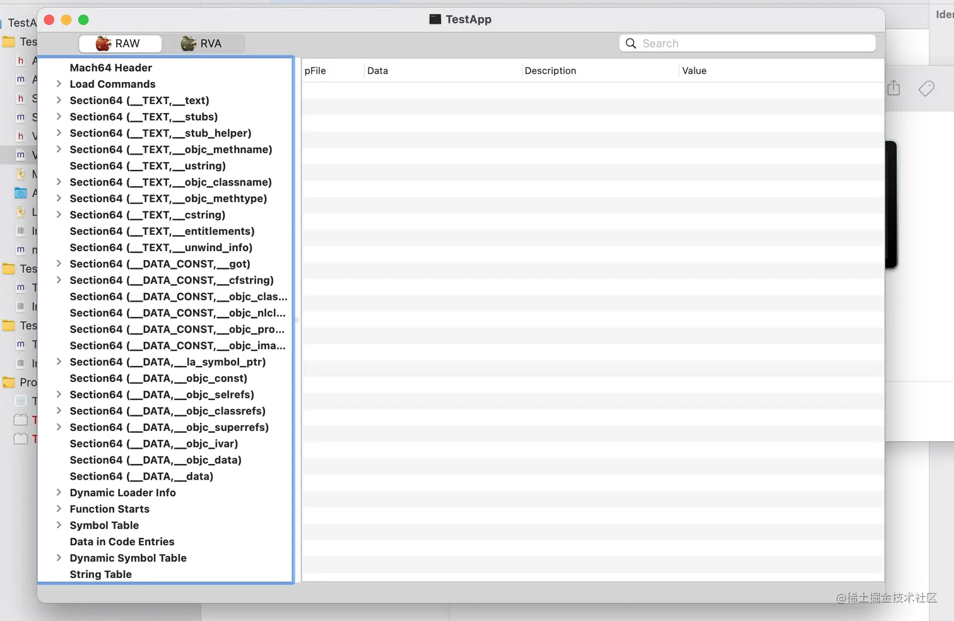Click the Data column header
Screen dimensions: 954x621
coord(443,71)
